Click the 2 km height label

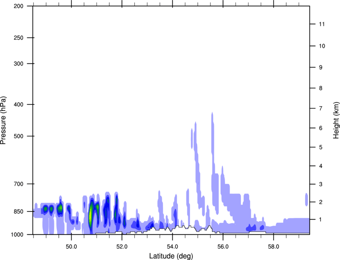(x=321, y=202)
